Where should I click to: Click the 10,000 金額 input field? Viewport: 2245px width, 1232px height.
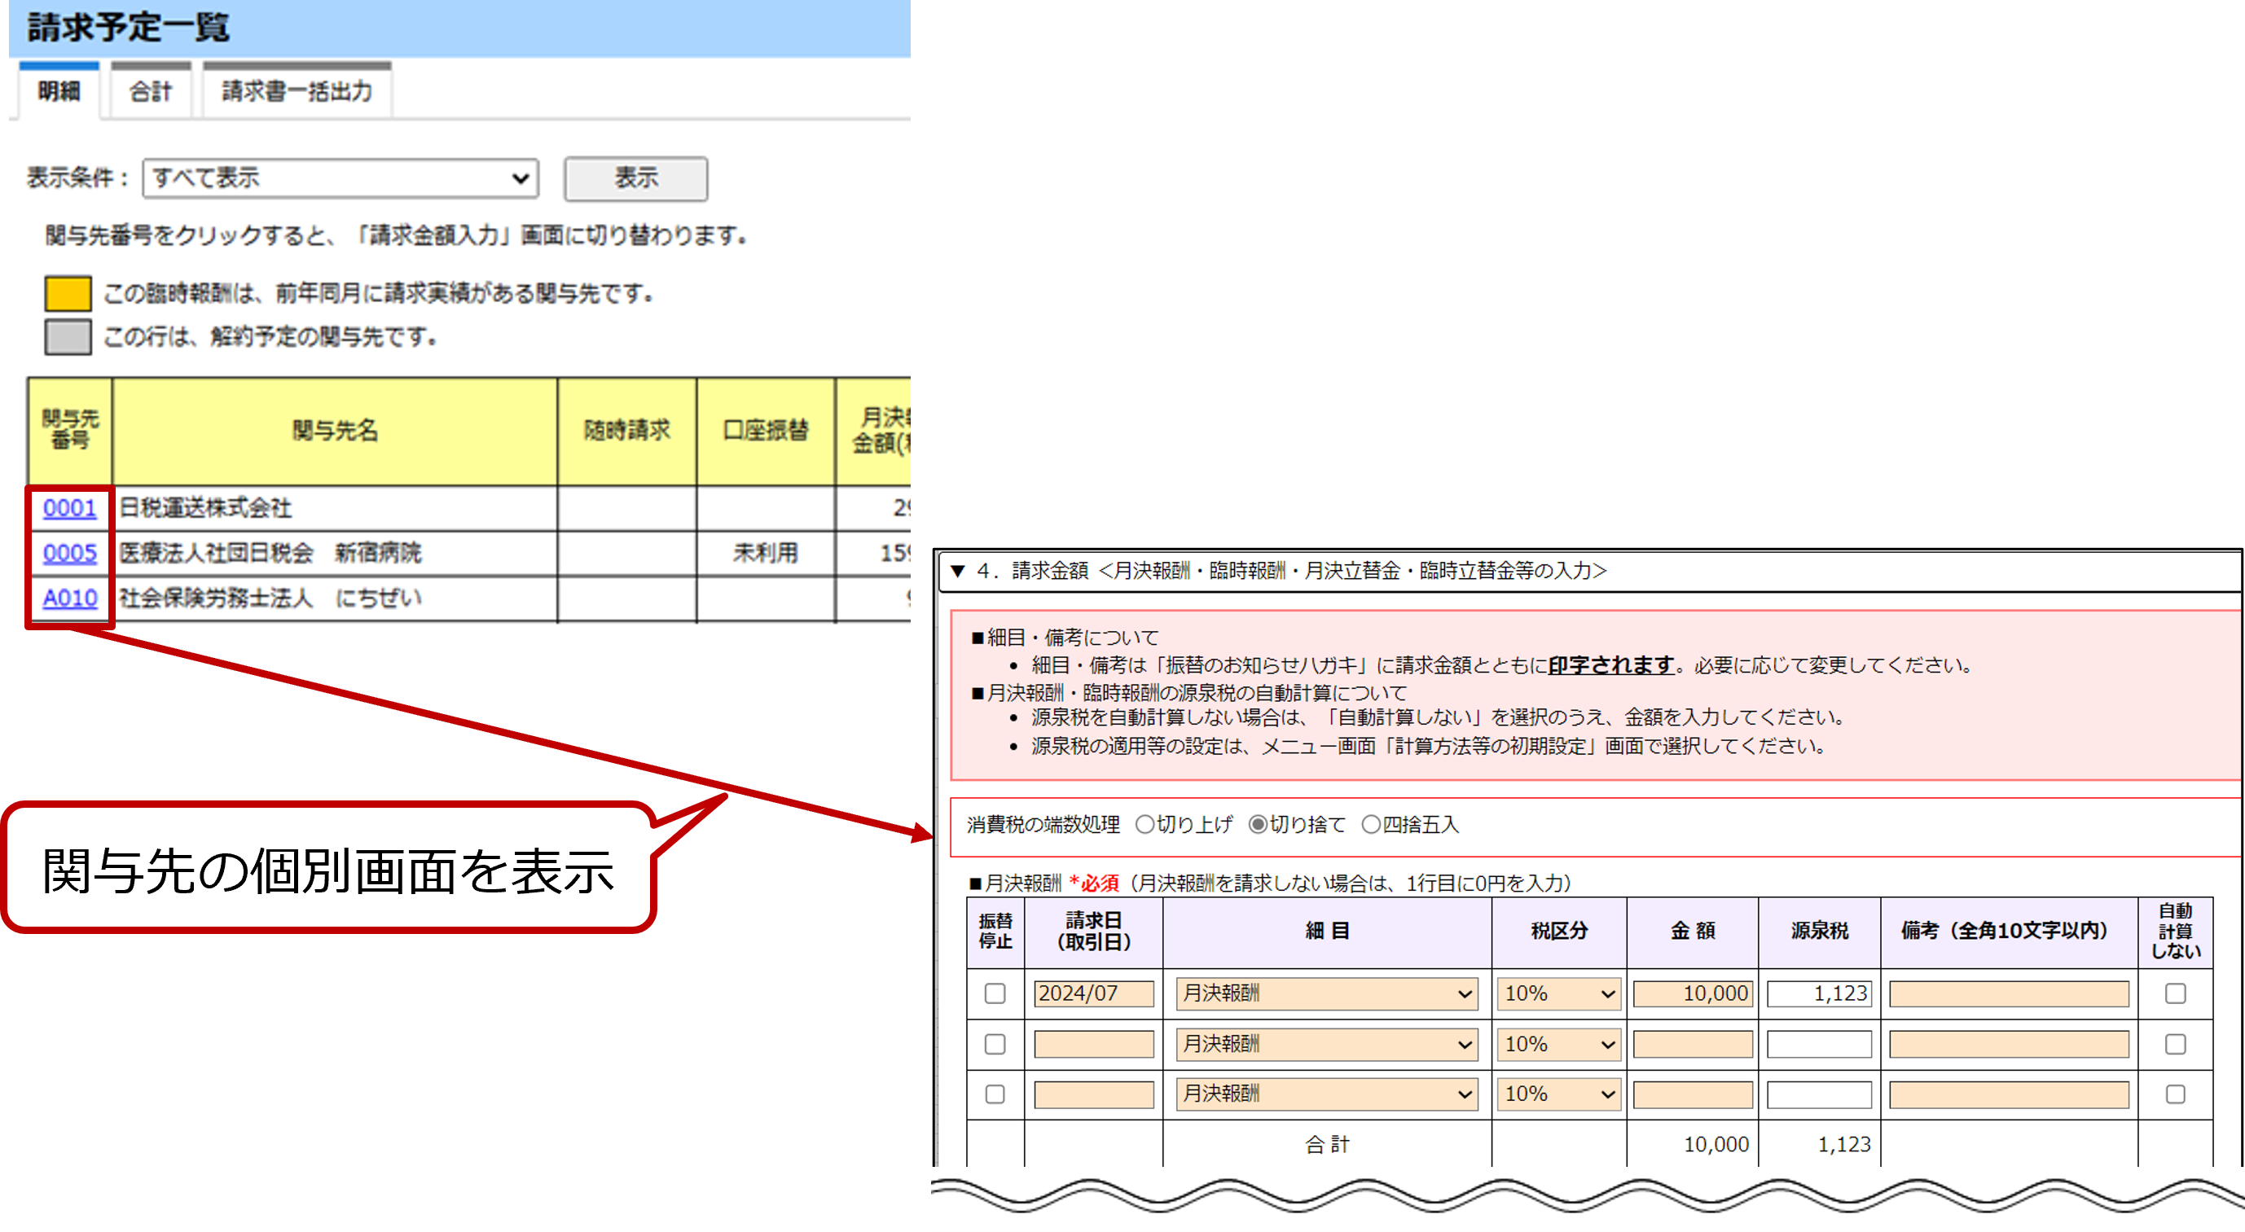(x=1692, y=993)
